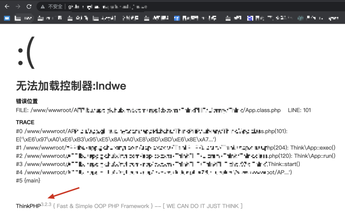Open the leftmost blue mail icon bookmark
Screen dimensions: 345x221
[x=7, y=18]
